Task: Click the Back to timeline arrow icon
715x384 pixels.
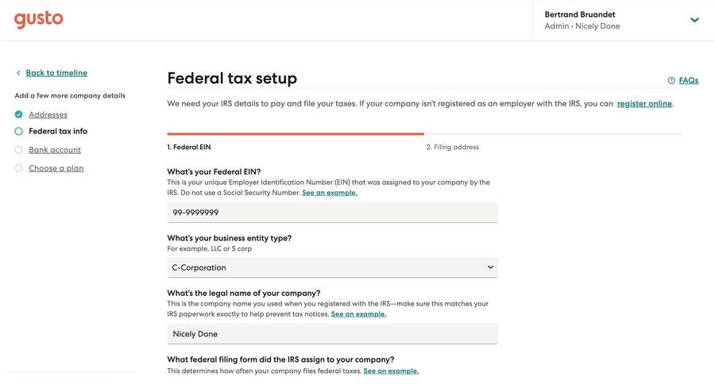Action: [x=18, y=73]
